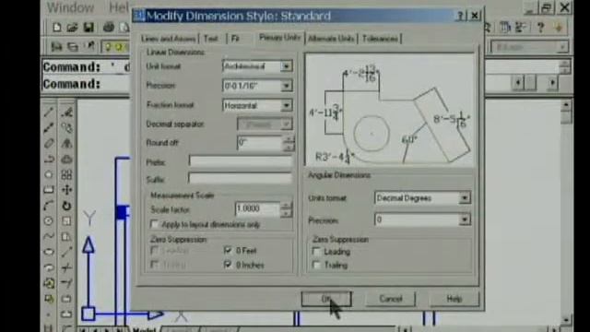Switch to the Fit tab
The image size is (590, 332).
(235, 39)
